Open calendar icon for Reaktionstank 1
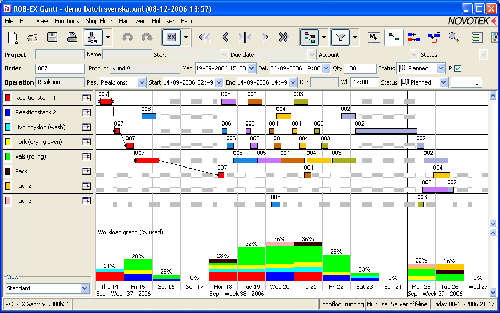The height and width of the screenshot is (313, 500). [x=87, y=98]
